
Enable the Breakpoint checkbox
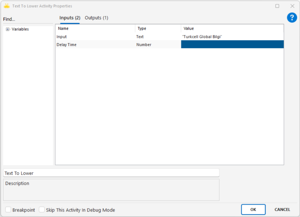pyautogui.click(x=8, y=210)
